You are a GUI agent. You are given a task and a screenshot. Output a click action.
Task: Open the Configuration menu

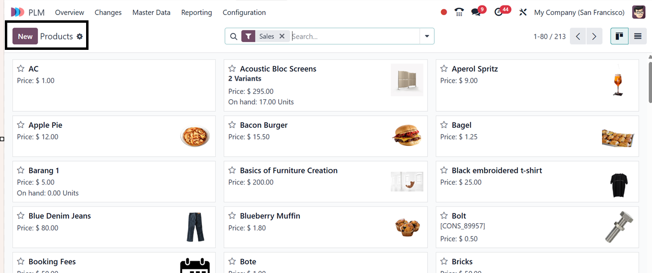click(x=244, y=12)
